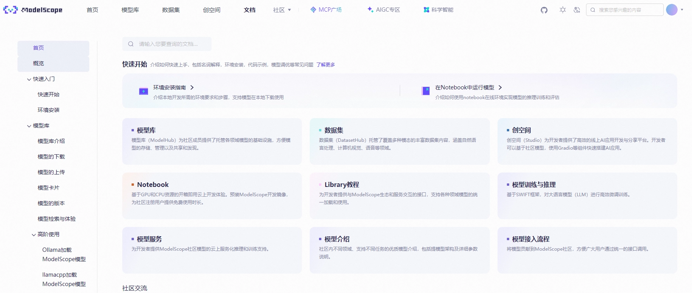
Task: Click the ModelScope logo
Action: [x=33, y=10]
